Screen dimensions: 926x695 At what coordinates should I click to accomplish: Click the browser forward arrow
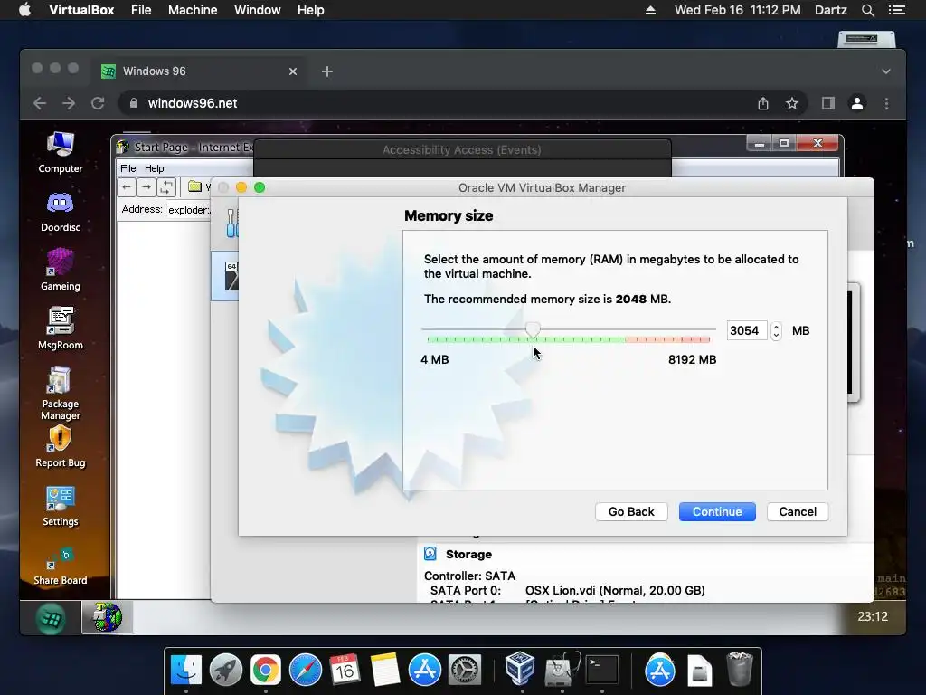pos(69,103)
